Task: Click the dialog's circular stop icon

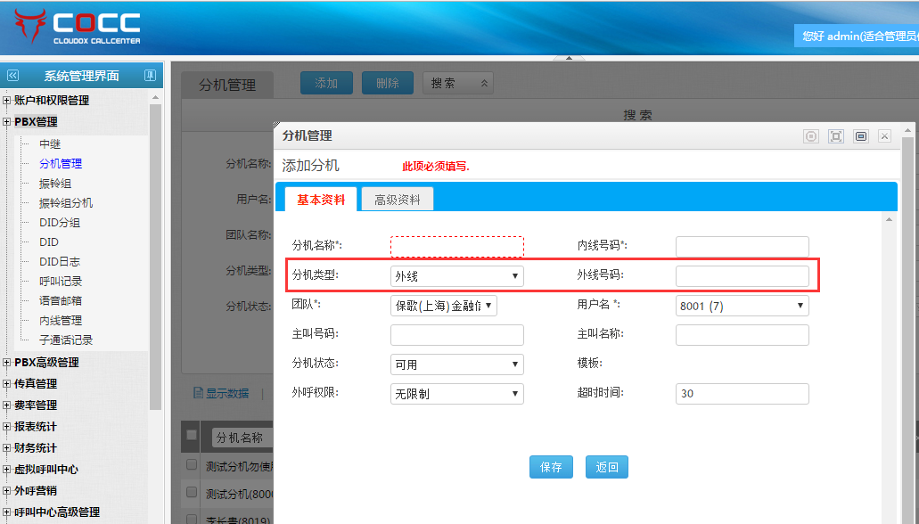Action: (x=811, y=136)
